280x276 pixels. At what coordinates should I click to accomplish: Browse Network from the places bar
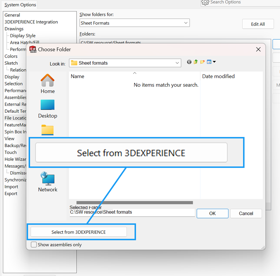[x=47, y=182]
